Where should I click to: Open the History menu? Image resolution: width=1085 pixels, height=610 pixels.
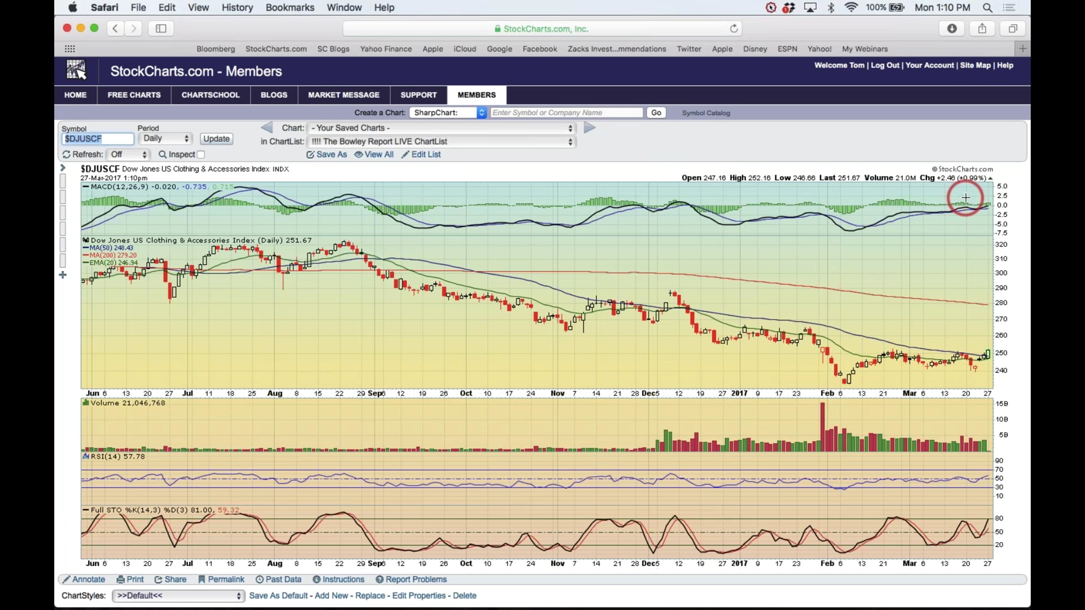click(237, 8)
